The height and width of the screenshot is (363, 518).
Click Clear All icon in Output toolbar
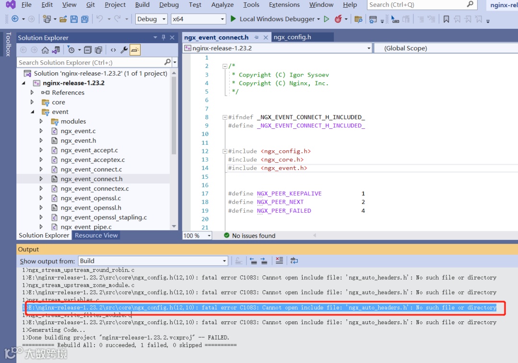click(279, 261)
